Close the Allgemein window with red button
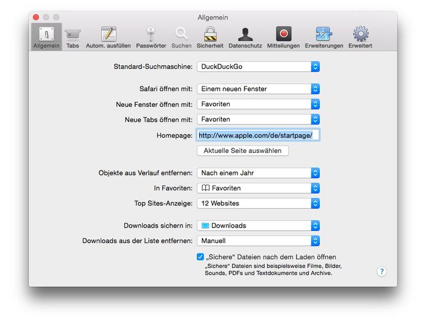 (x=36, y=17)
